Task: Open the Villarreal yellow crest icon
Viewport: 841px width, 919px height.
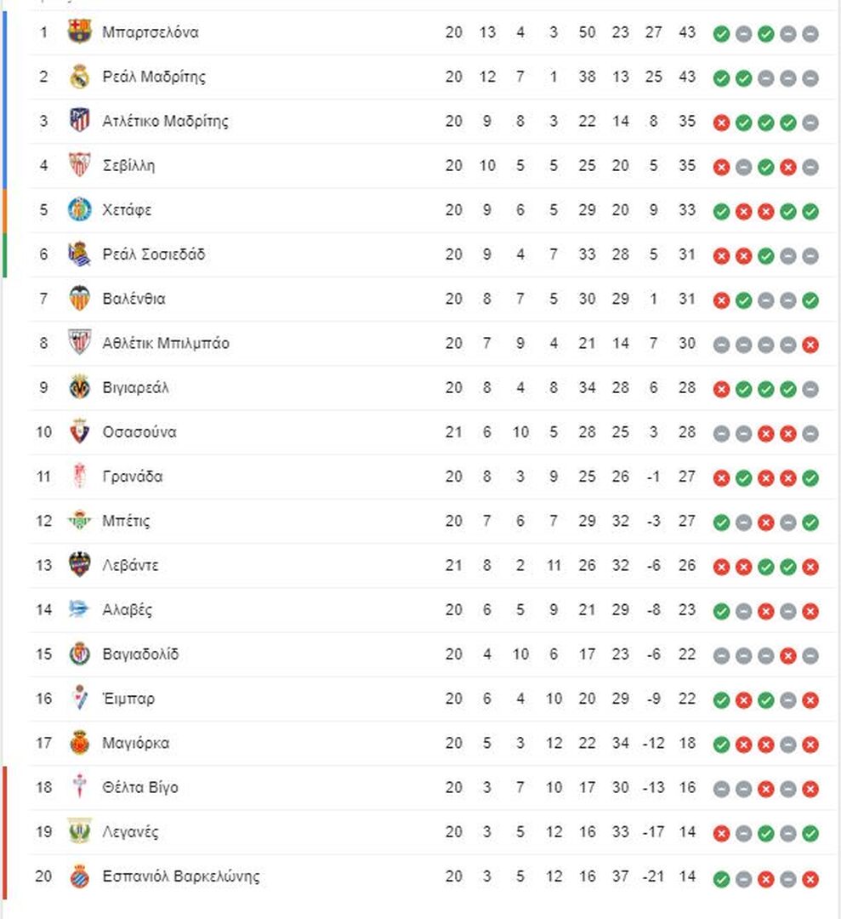Action: [x=79, y=387]
